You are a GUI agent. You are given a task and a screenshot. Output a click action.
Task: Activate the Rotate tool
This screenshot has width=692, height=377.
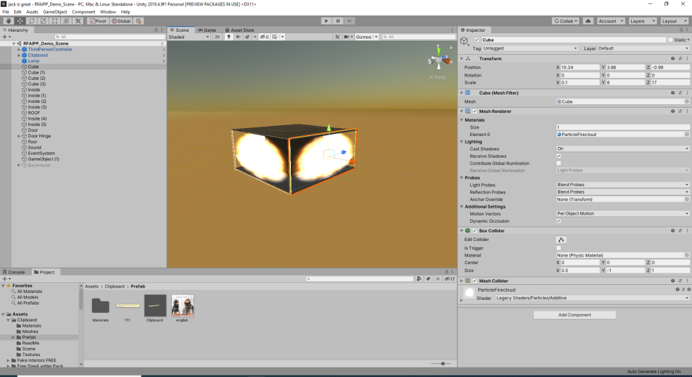(x=31, y=21)
